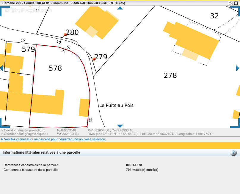Click the cadastral reference 000 AI 578
The width and height of the screenshot is (240, 194).
point(134,165)
